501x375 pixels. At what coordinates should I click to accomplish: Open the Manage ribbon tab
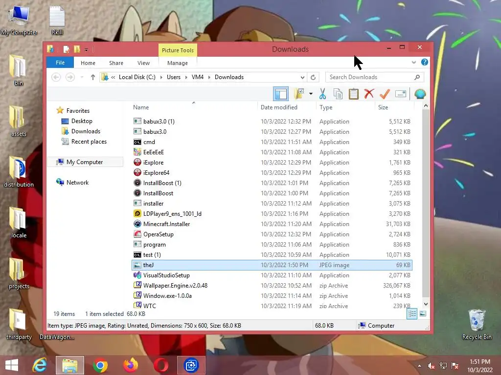pos(177,63)
